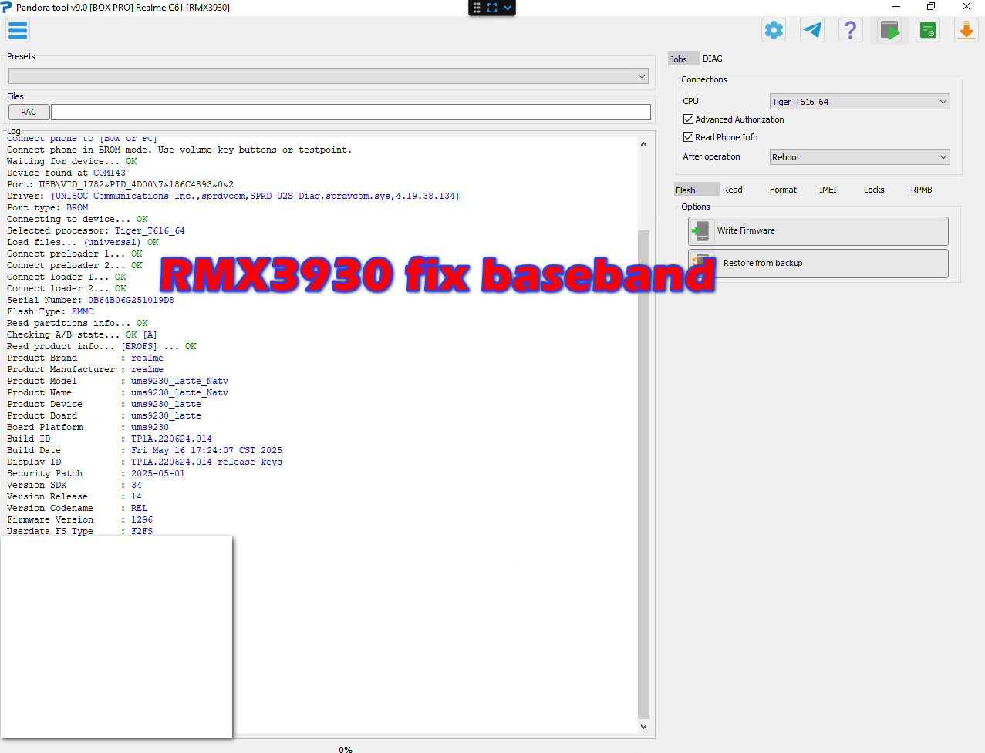This screenshot has height=753, width=985.
Task: Click the Write Firmware button
Action: pyautogui.click(x=818, y=231)
